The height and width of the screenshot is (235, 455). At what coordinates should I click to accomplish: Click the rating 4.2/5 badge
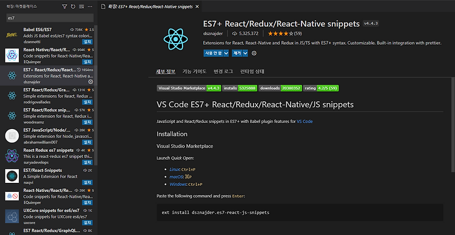click(321, 88)
